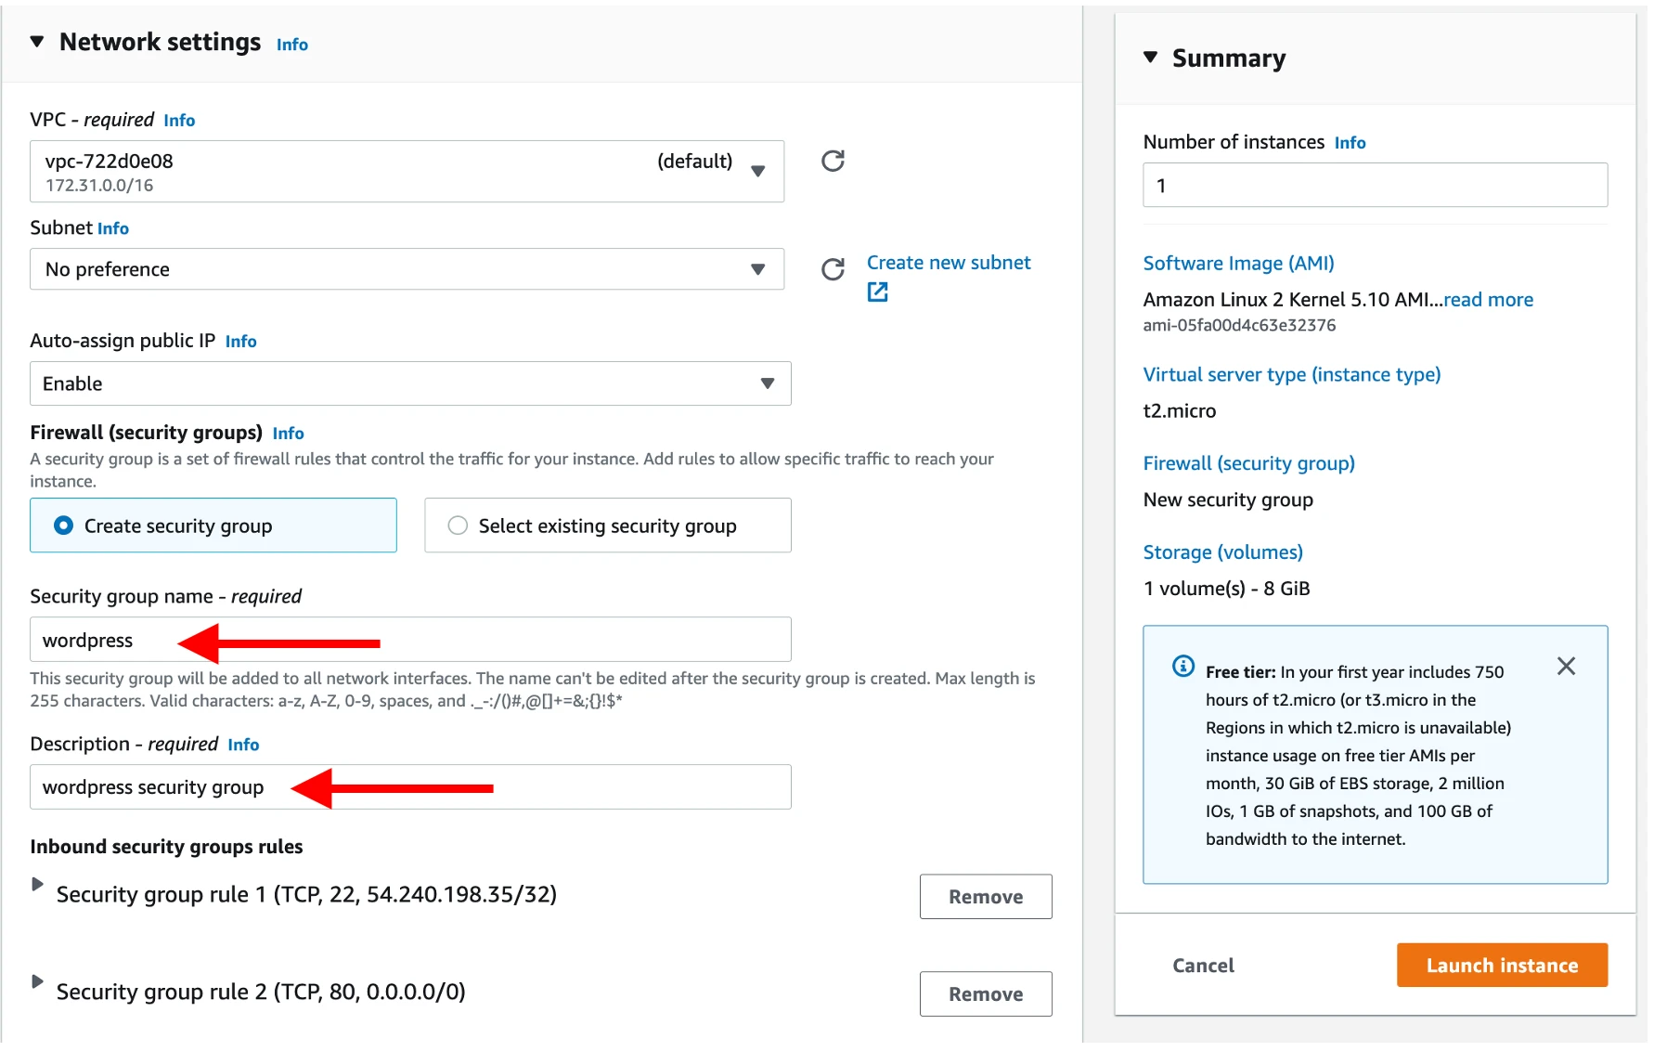
Task: Open the read more AMI link
Action: click(x=1488, y=300)
